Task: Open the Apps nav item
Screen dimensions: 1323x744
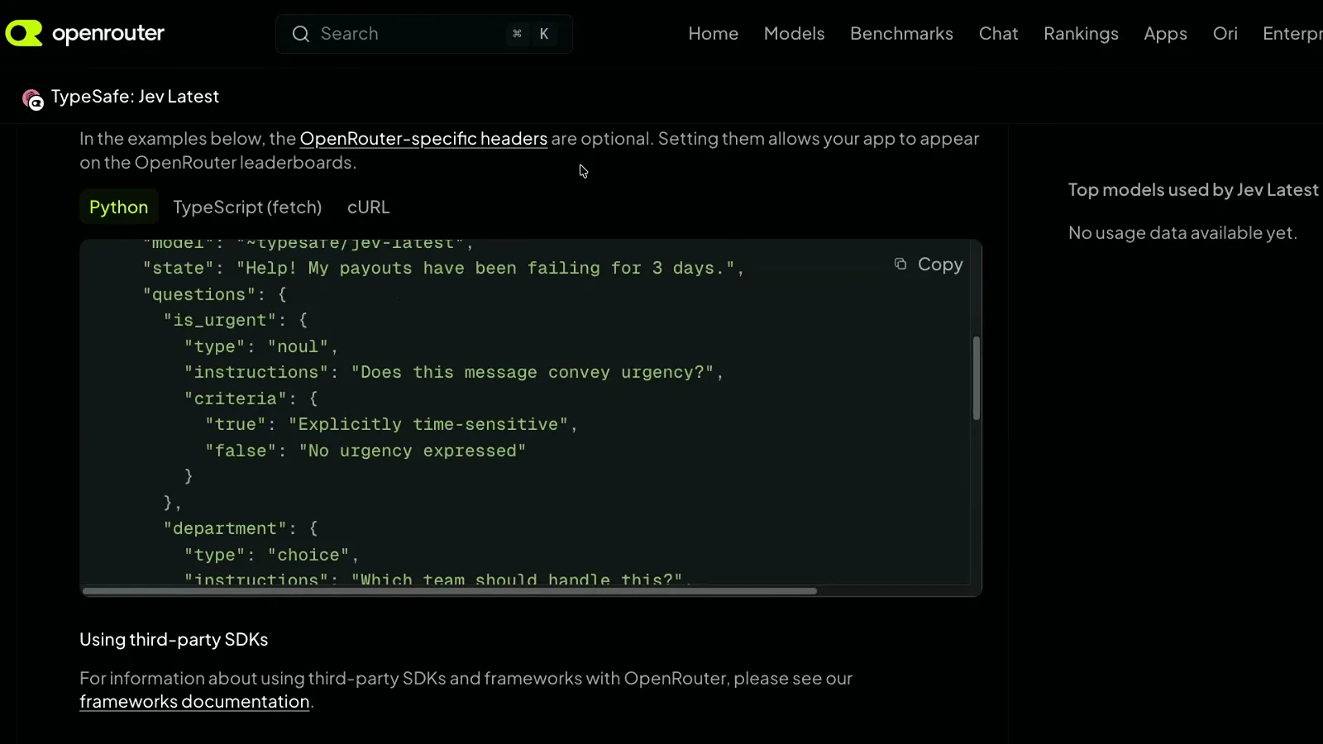Action: (x=1165, y=34)
